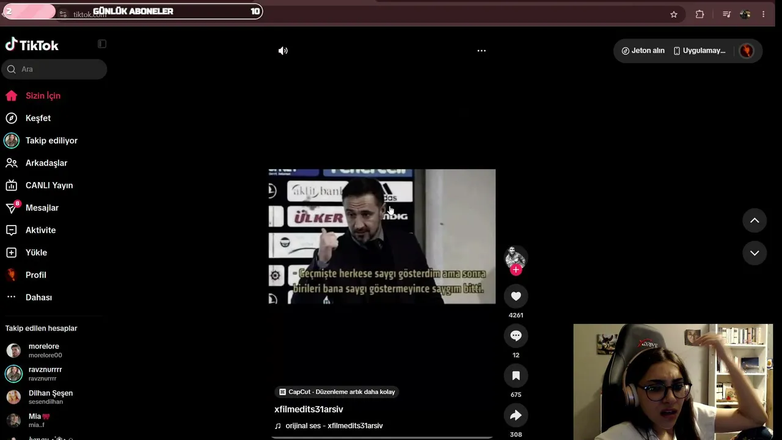
Task: Open the video creator's avatar
Action: coord(516,257)
